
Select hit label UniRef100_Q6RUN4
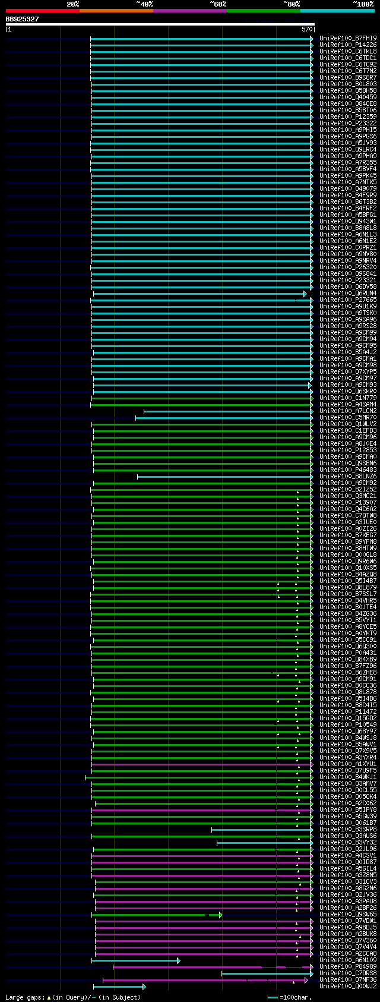pos(348,293)
